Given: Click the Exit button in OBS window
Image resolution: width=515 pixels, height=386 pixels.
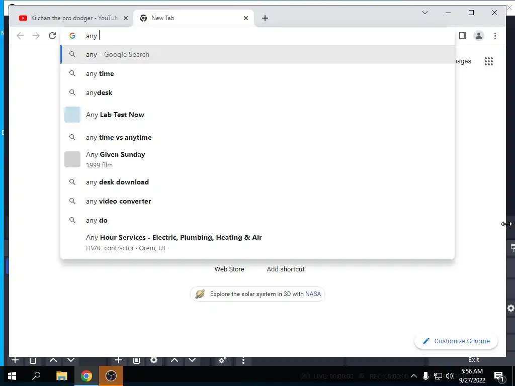Looking at the screenshot, I should (473, 360).
